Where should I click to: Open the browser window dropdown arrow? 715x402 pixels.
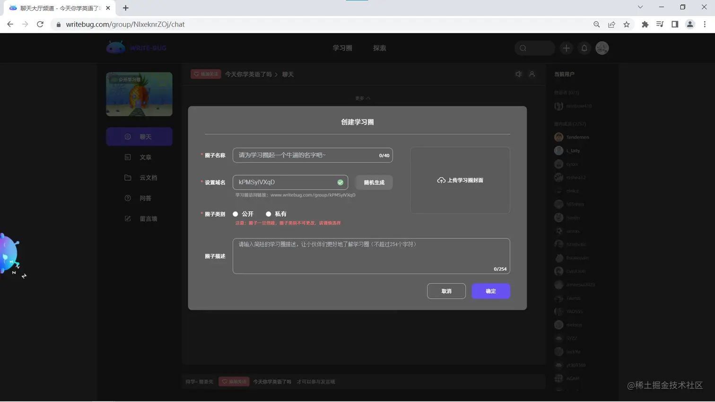click(639, 7)
